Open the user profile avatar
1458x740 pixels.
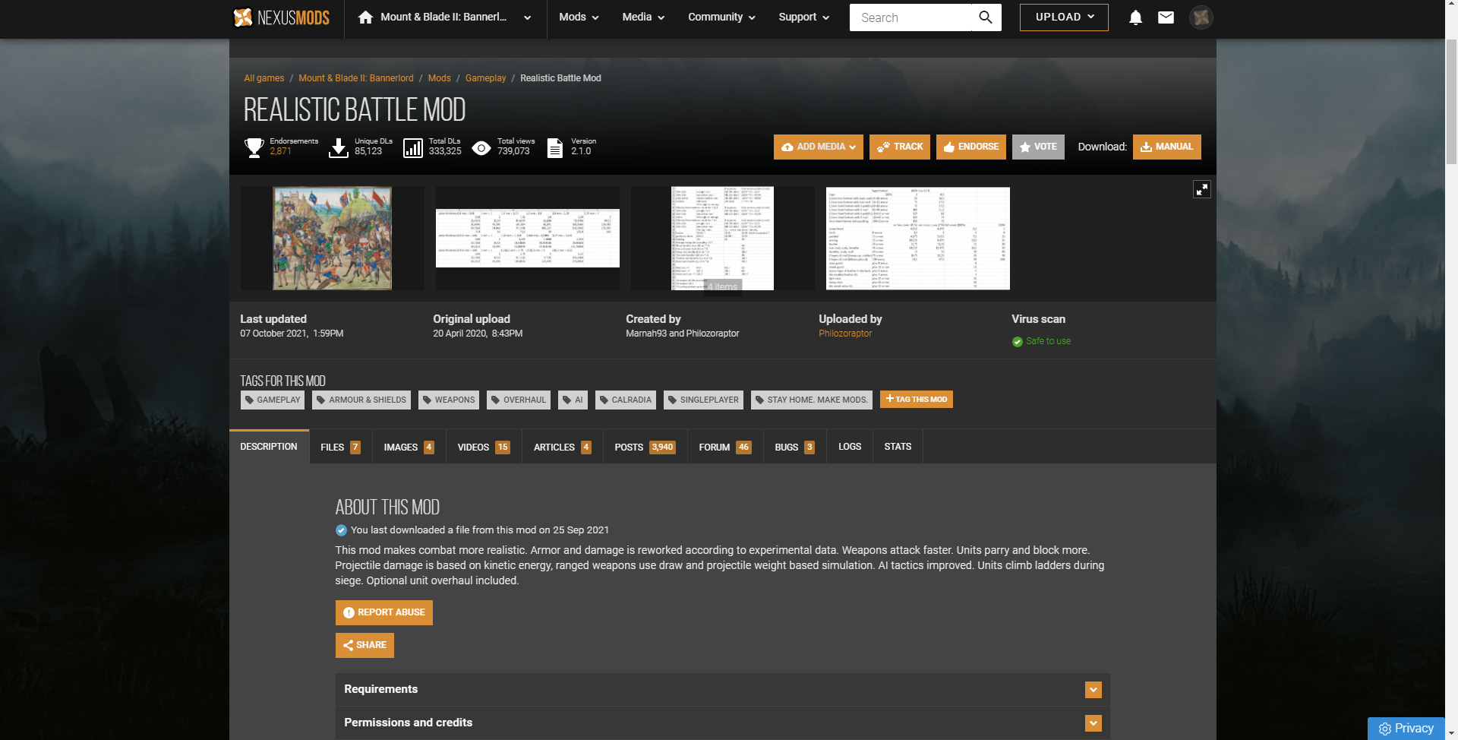click(x=1201, y=17)
